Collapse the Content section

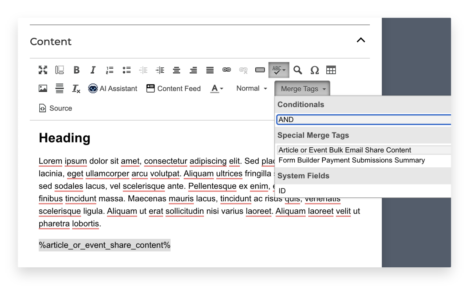tap(361, 40)
